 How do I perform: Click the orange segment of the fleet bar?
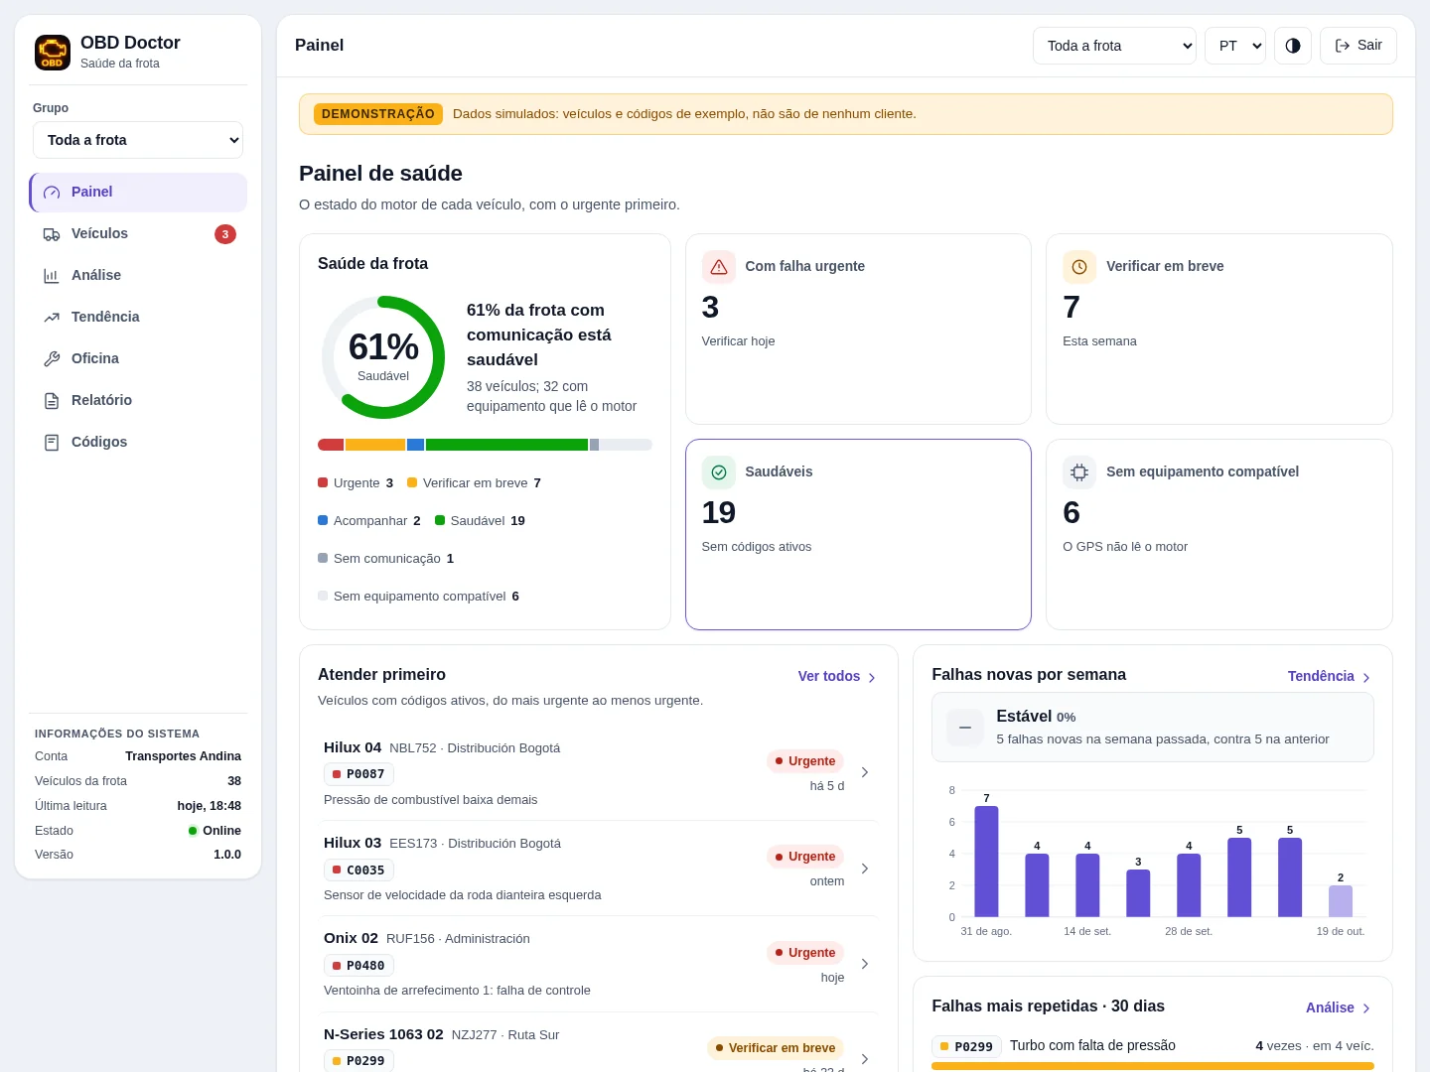tap(375, 445)
